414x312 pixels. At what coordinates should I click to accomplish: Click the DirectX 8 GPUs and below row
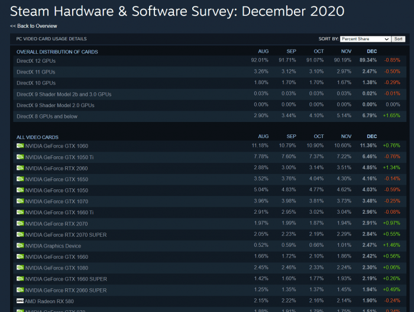coord(209,117)
